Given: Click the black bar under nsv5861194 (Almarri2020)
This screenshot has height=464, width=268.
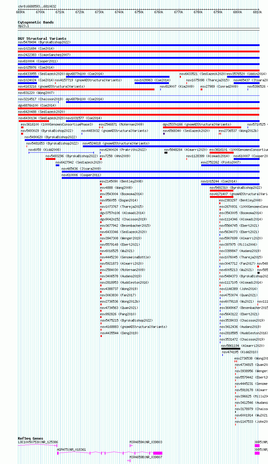Looking at the screenshot, I should coord(231,349).
